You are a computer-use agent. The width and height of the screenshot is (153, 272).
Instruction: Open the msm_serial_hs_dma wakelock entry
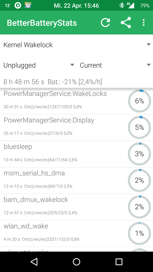[76, 181]
